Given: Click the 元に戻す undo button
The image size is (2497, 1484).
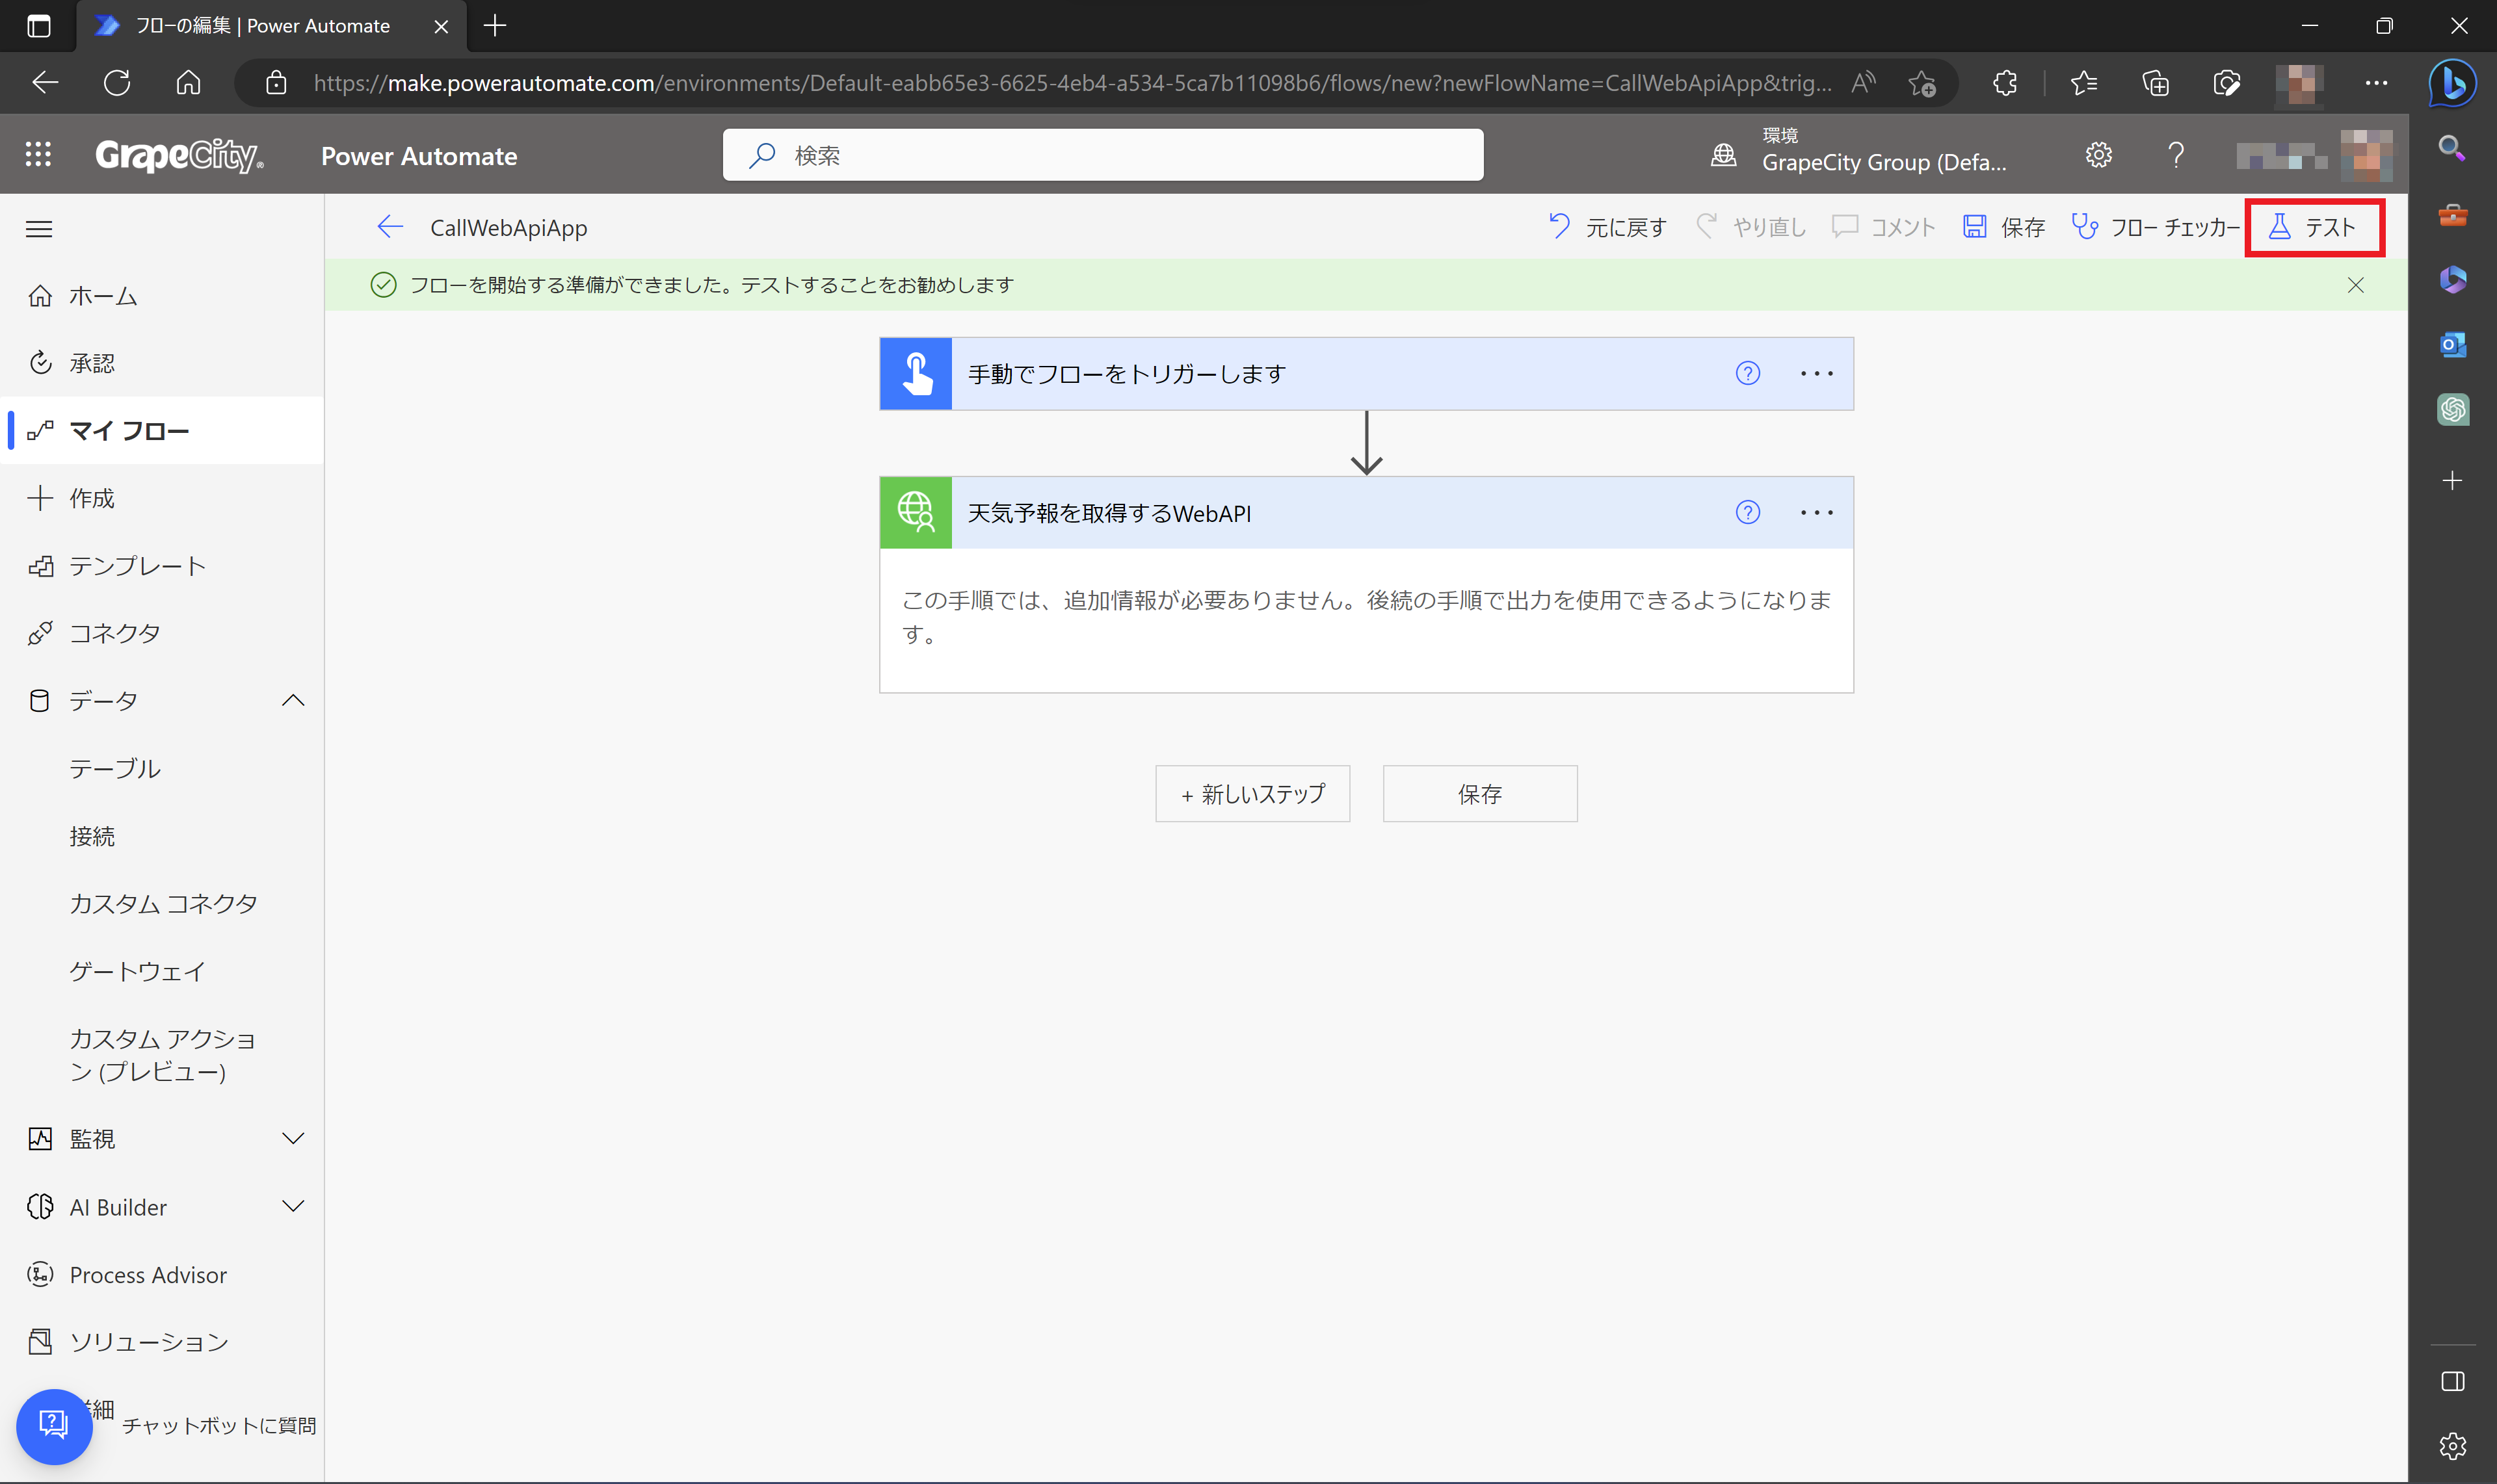Looking at the screenshot, I should click(x=1607, y=227).
